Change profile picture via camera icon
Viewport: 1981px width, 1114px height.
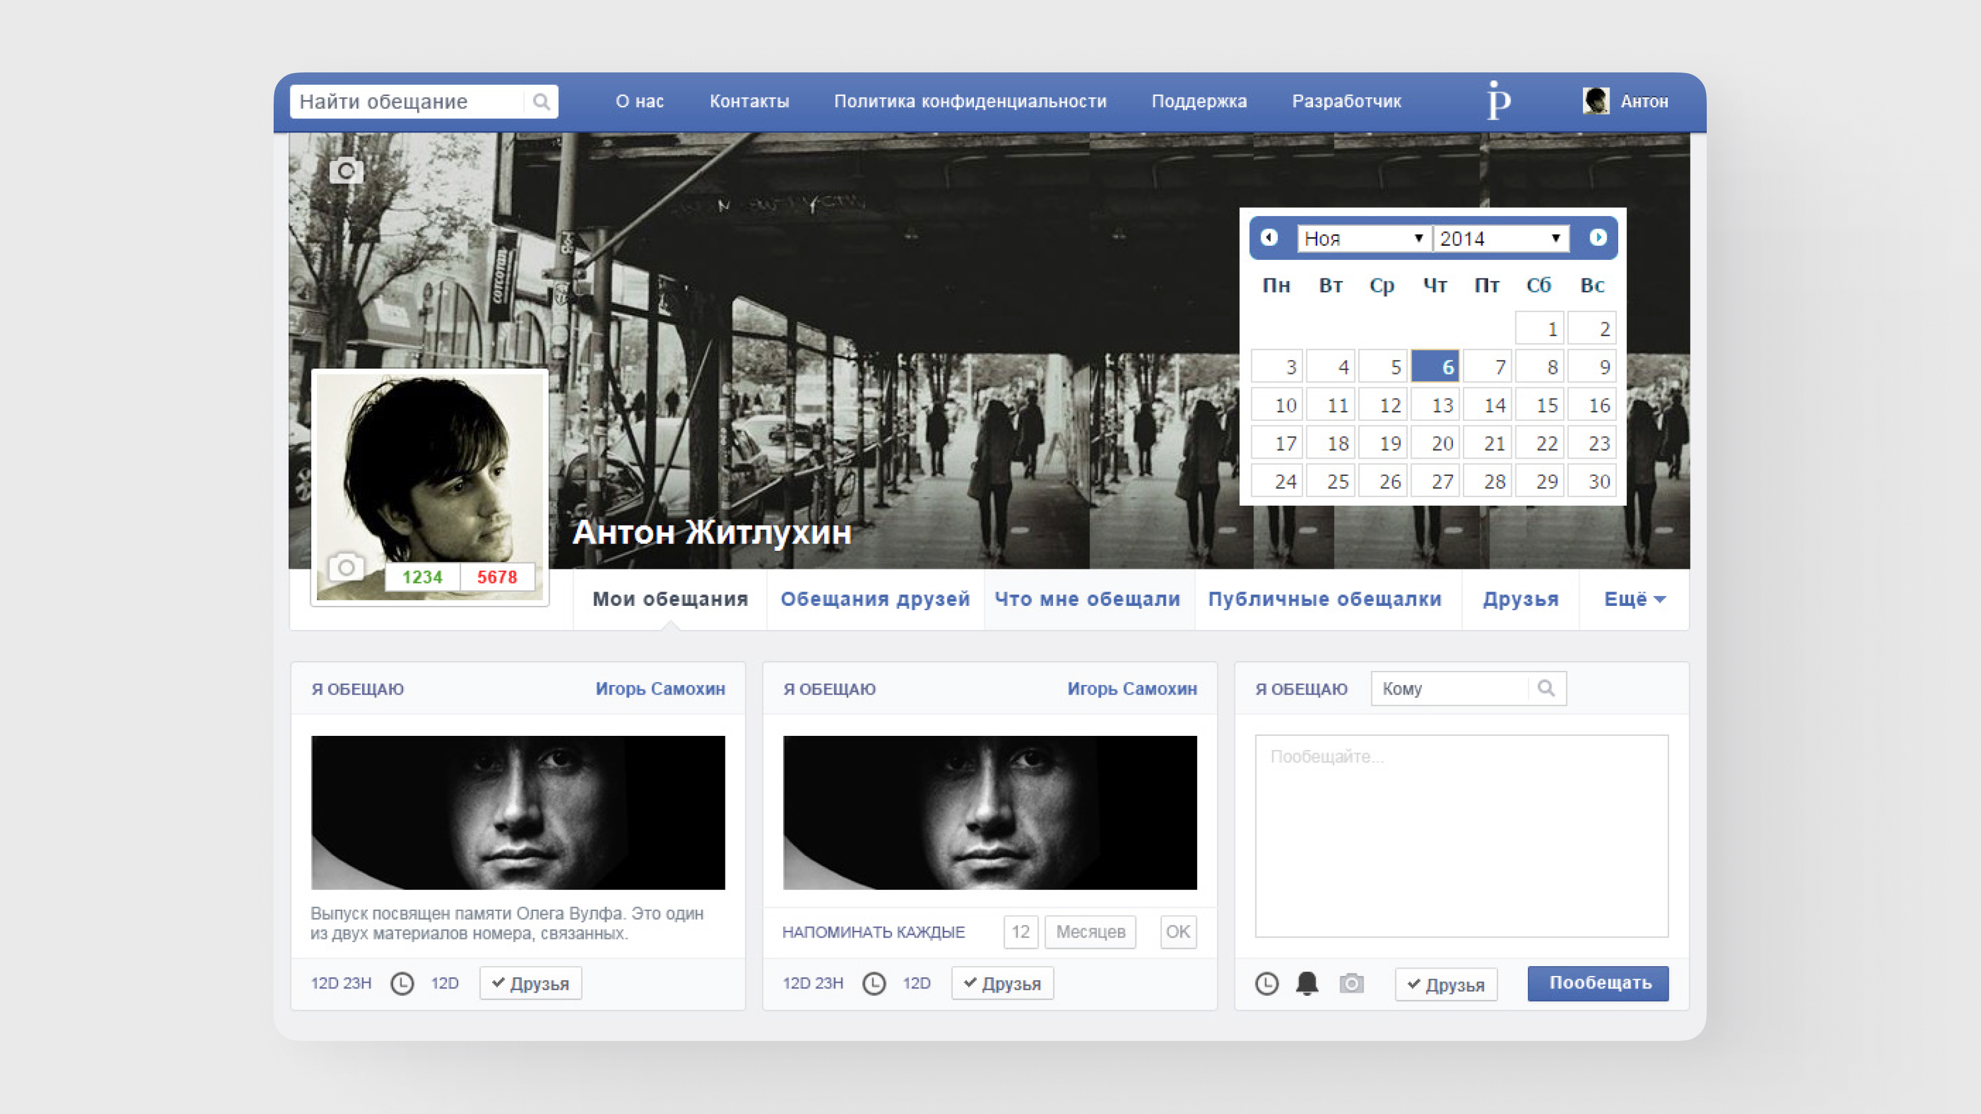tap(346, 568)
